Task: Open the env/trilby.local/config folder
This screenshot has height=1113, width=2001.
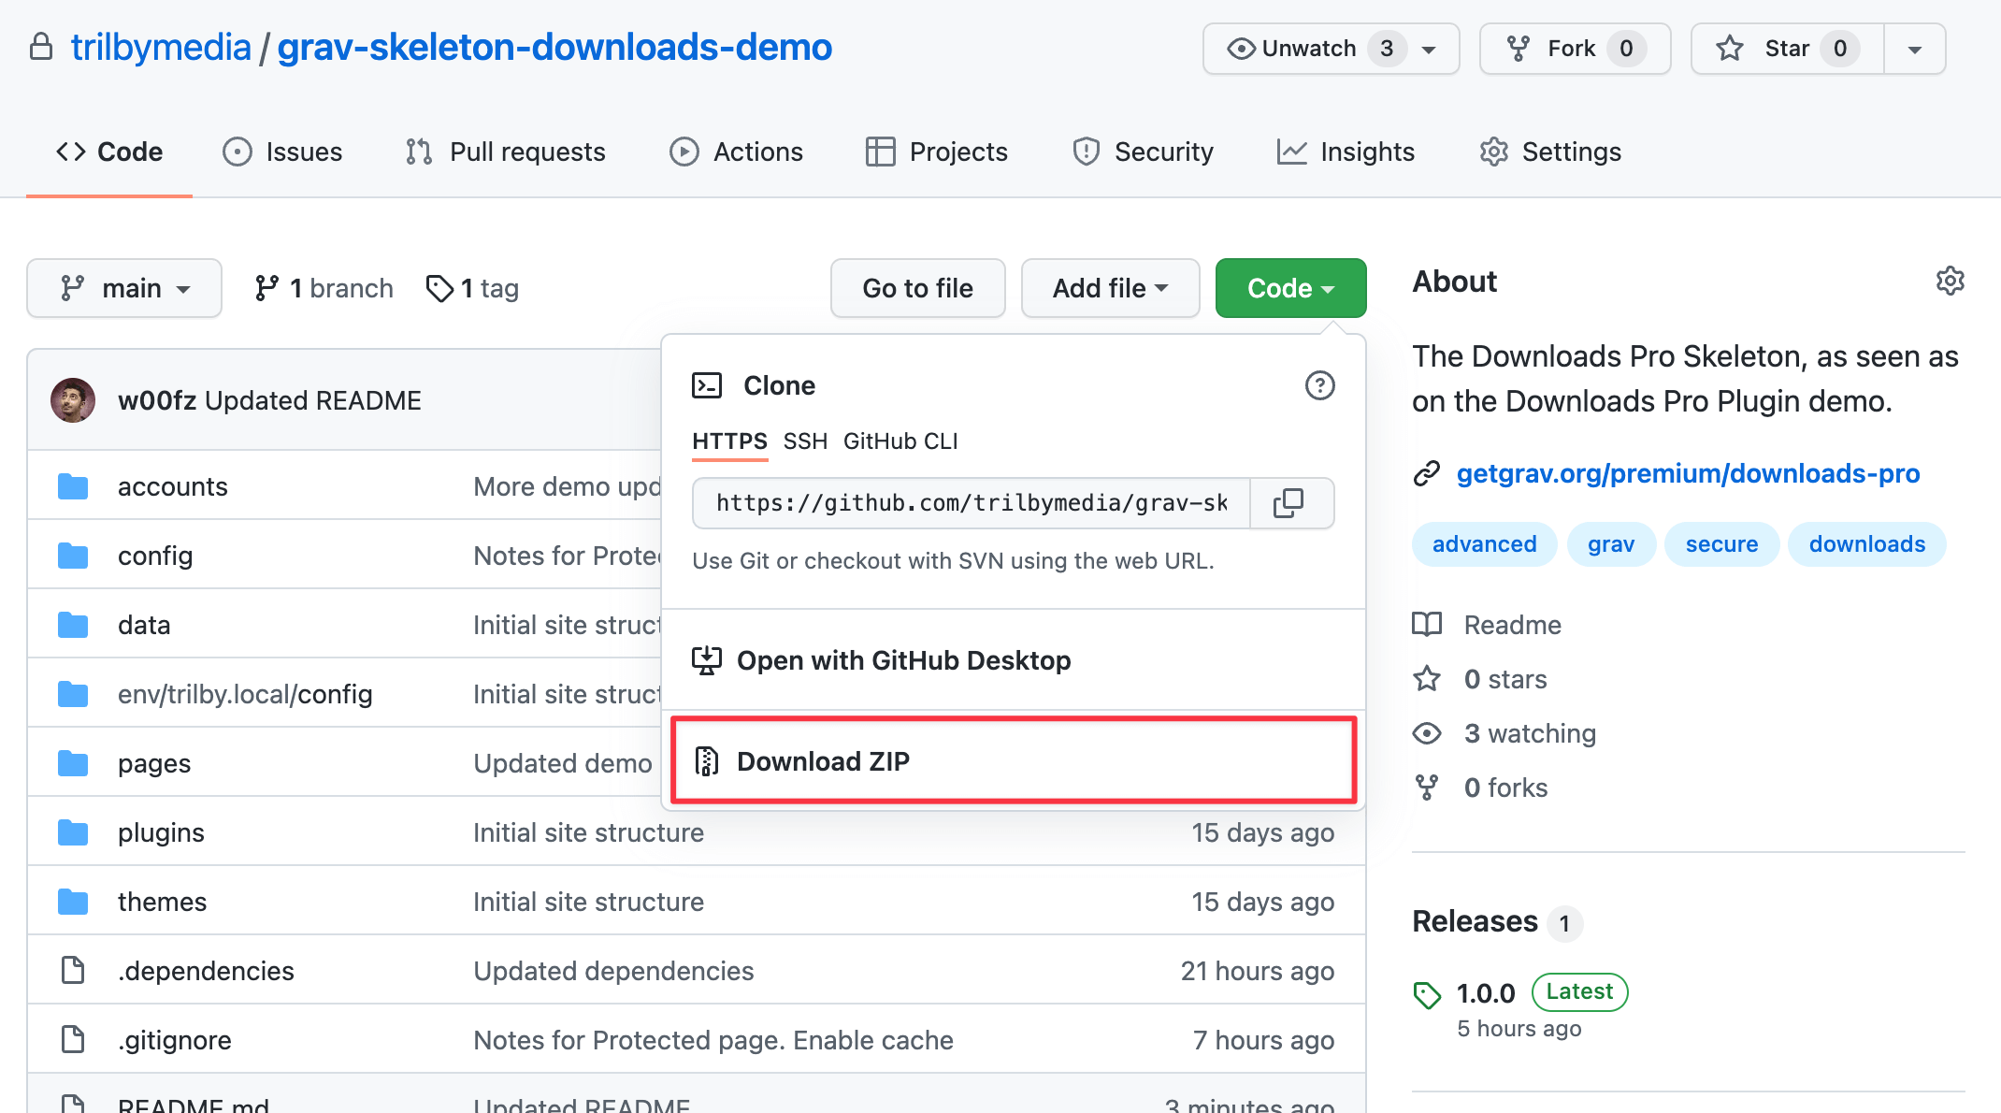Action: tap(245, 694)
